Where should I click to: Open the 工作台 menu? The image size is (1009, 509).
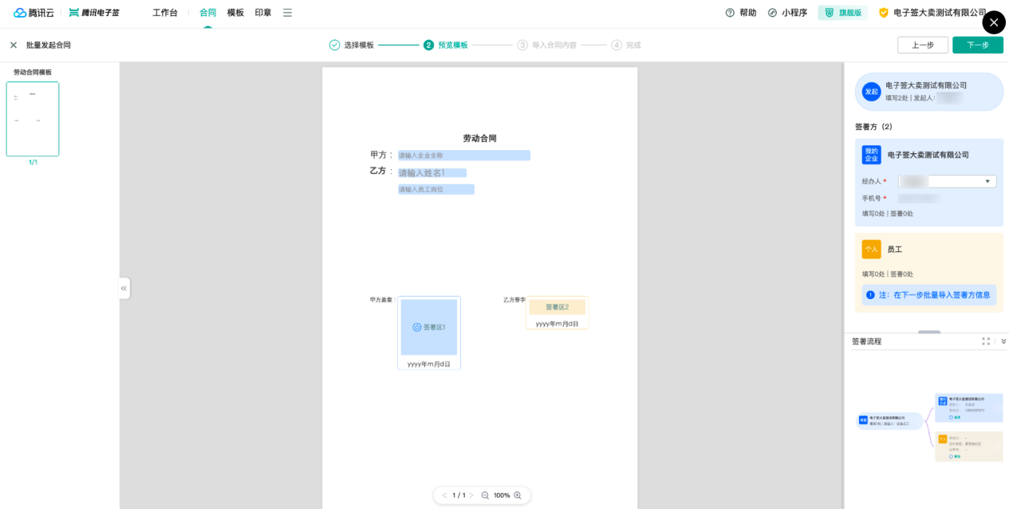[165, 13]
